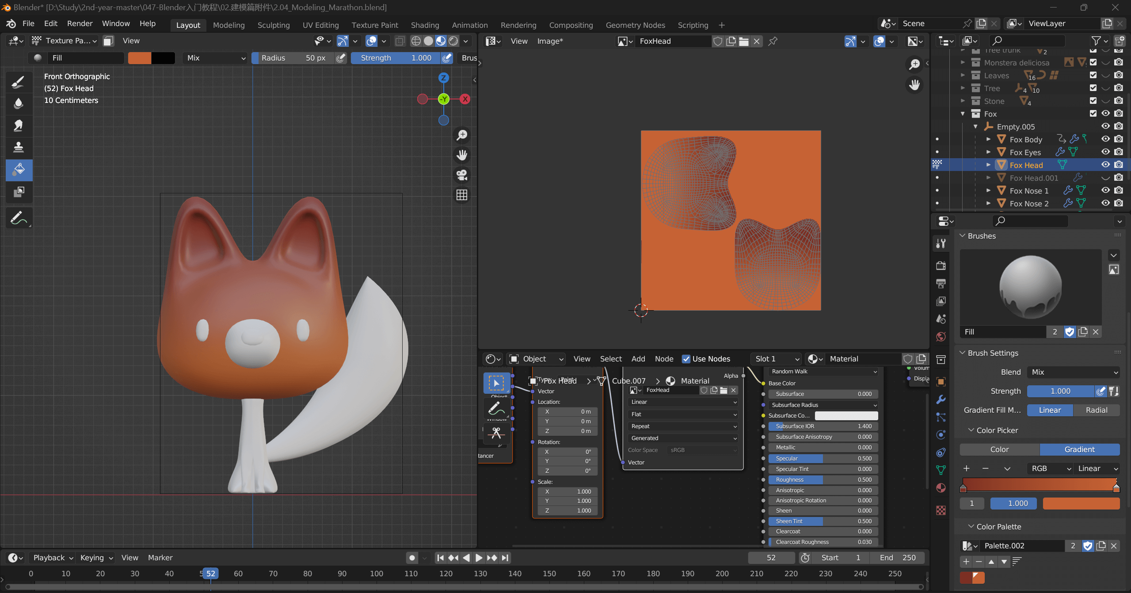Screen dimensions: 1131x593
Task: Select the Fill bucket tool
Action: [19, 170]
